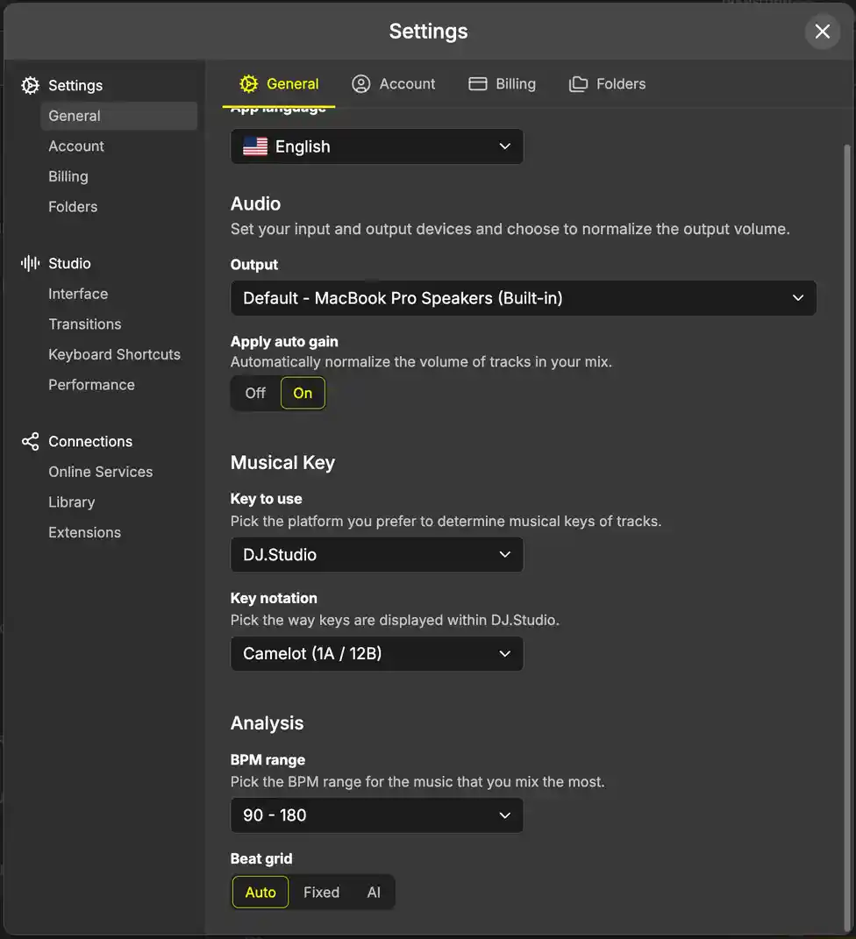The image size is (856, 939).
Task: Click the Connections share icon in sidebar
Action: point(31,441)
